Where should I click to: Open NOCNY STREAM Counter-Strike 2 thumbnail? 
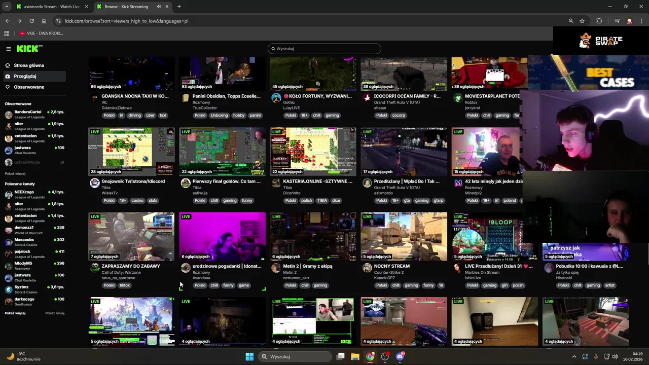[x=404, y=236]
